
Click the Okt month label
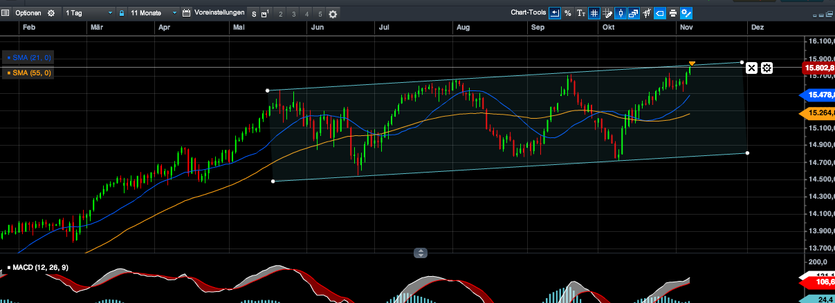[x=609, y=27]
